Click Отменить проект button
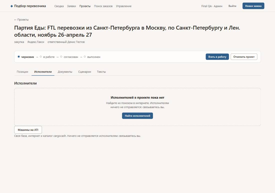The width and height of the screenshot is (275, 193). (244, 57)
